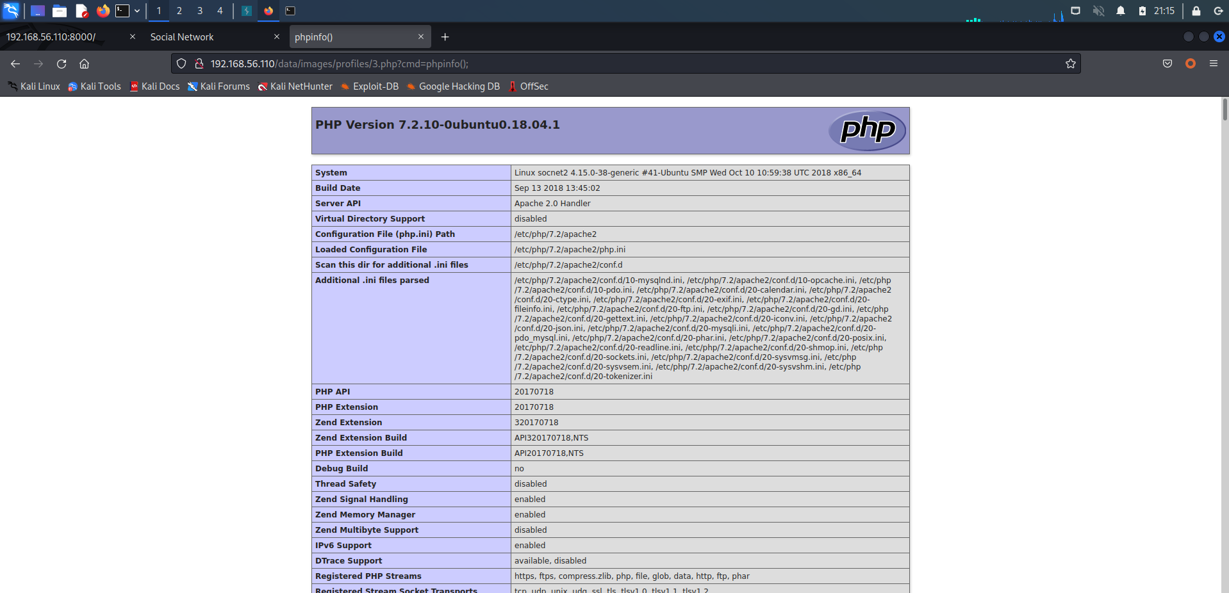The height and width of the screenshot is (593, 1229).
Task: Open the Kali Tools bookmark
Action: click(x=95, y=86)
